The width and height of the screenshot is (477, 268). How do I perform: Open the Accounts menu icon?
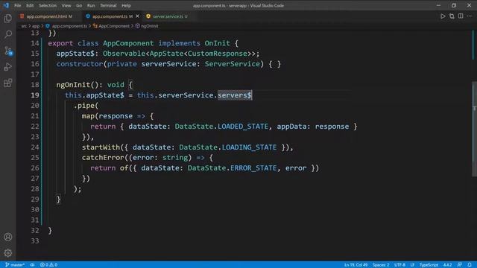tap(8, 237)
